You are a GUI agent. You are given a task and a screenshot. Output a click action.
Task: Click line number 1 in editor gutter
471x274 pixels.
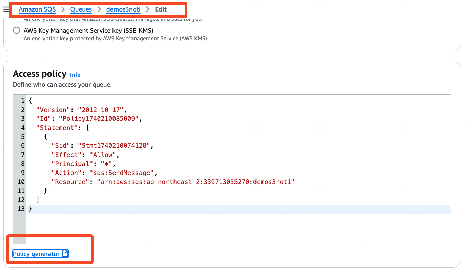pyautogui.click(x=23, y=101)
